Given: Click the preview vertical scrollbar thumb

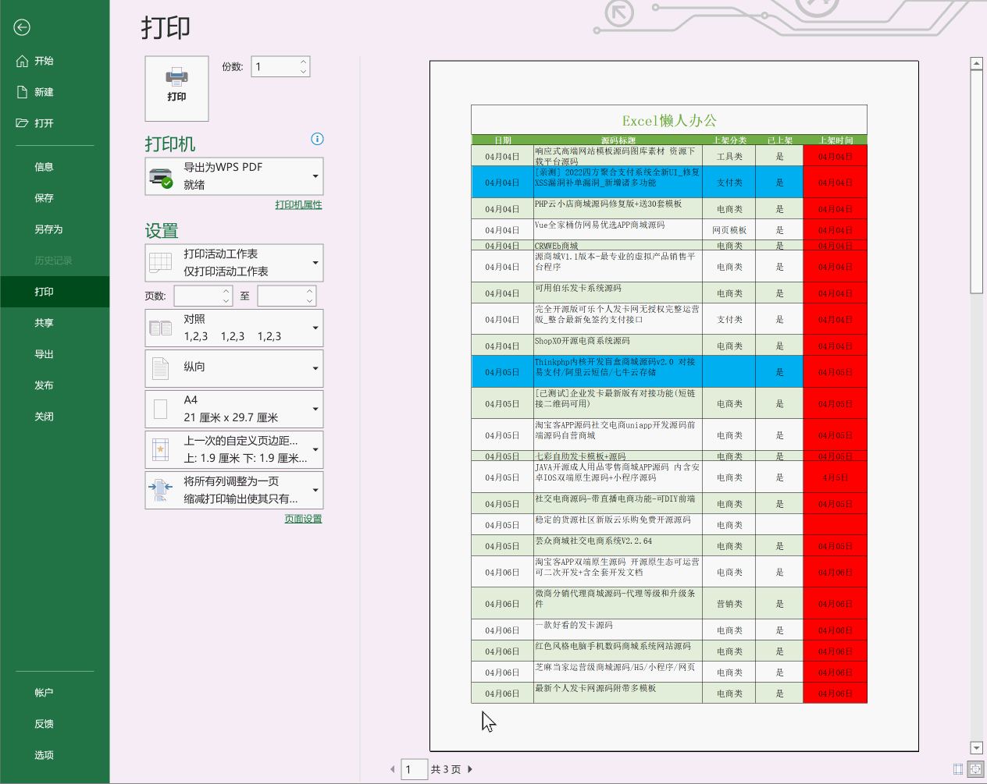Looking at the screenshot, I should 976,182.
